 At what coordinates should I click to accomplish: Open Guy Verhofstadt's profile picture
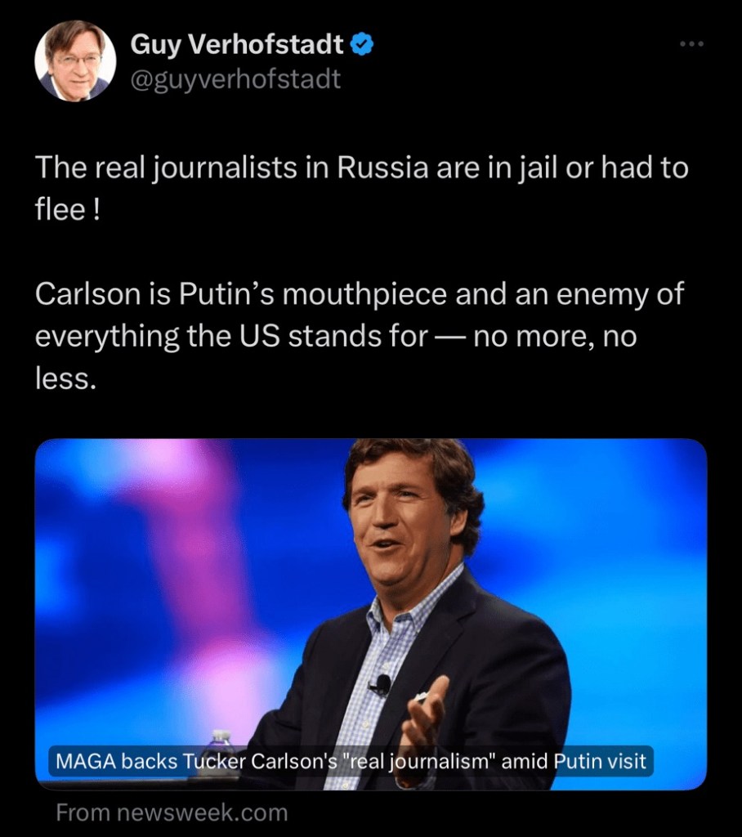[x=74, y=61]
